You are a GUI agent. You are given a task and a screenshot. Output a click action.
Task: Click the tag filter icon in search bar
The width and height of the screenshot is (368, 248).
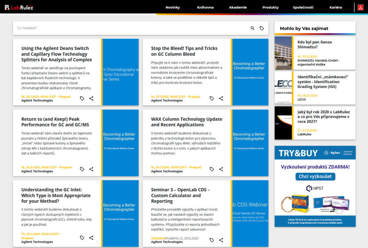click(262, 28)
